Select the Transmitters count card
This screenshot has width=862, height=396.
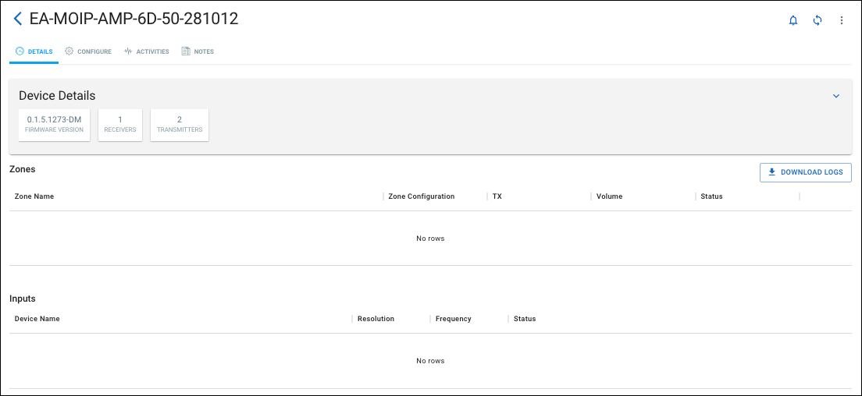(180, 125)
